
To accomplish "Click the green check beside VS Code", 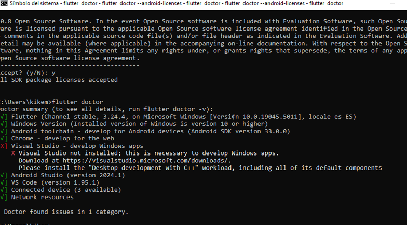I will click(x=4, y=182).
